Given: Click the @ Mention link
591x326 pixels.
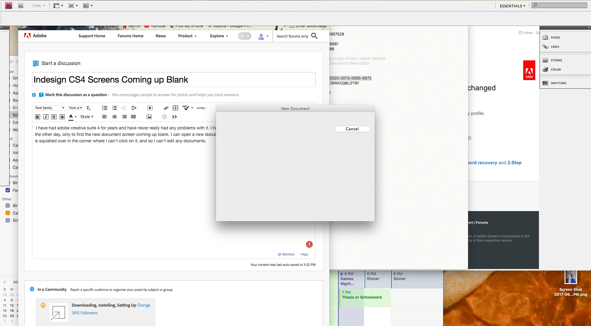Looking at the screenshot, I should (x=286, y=254).
